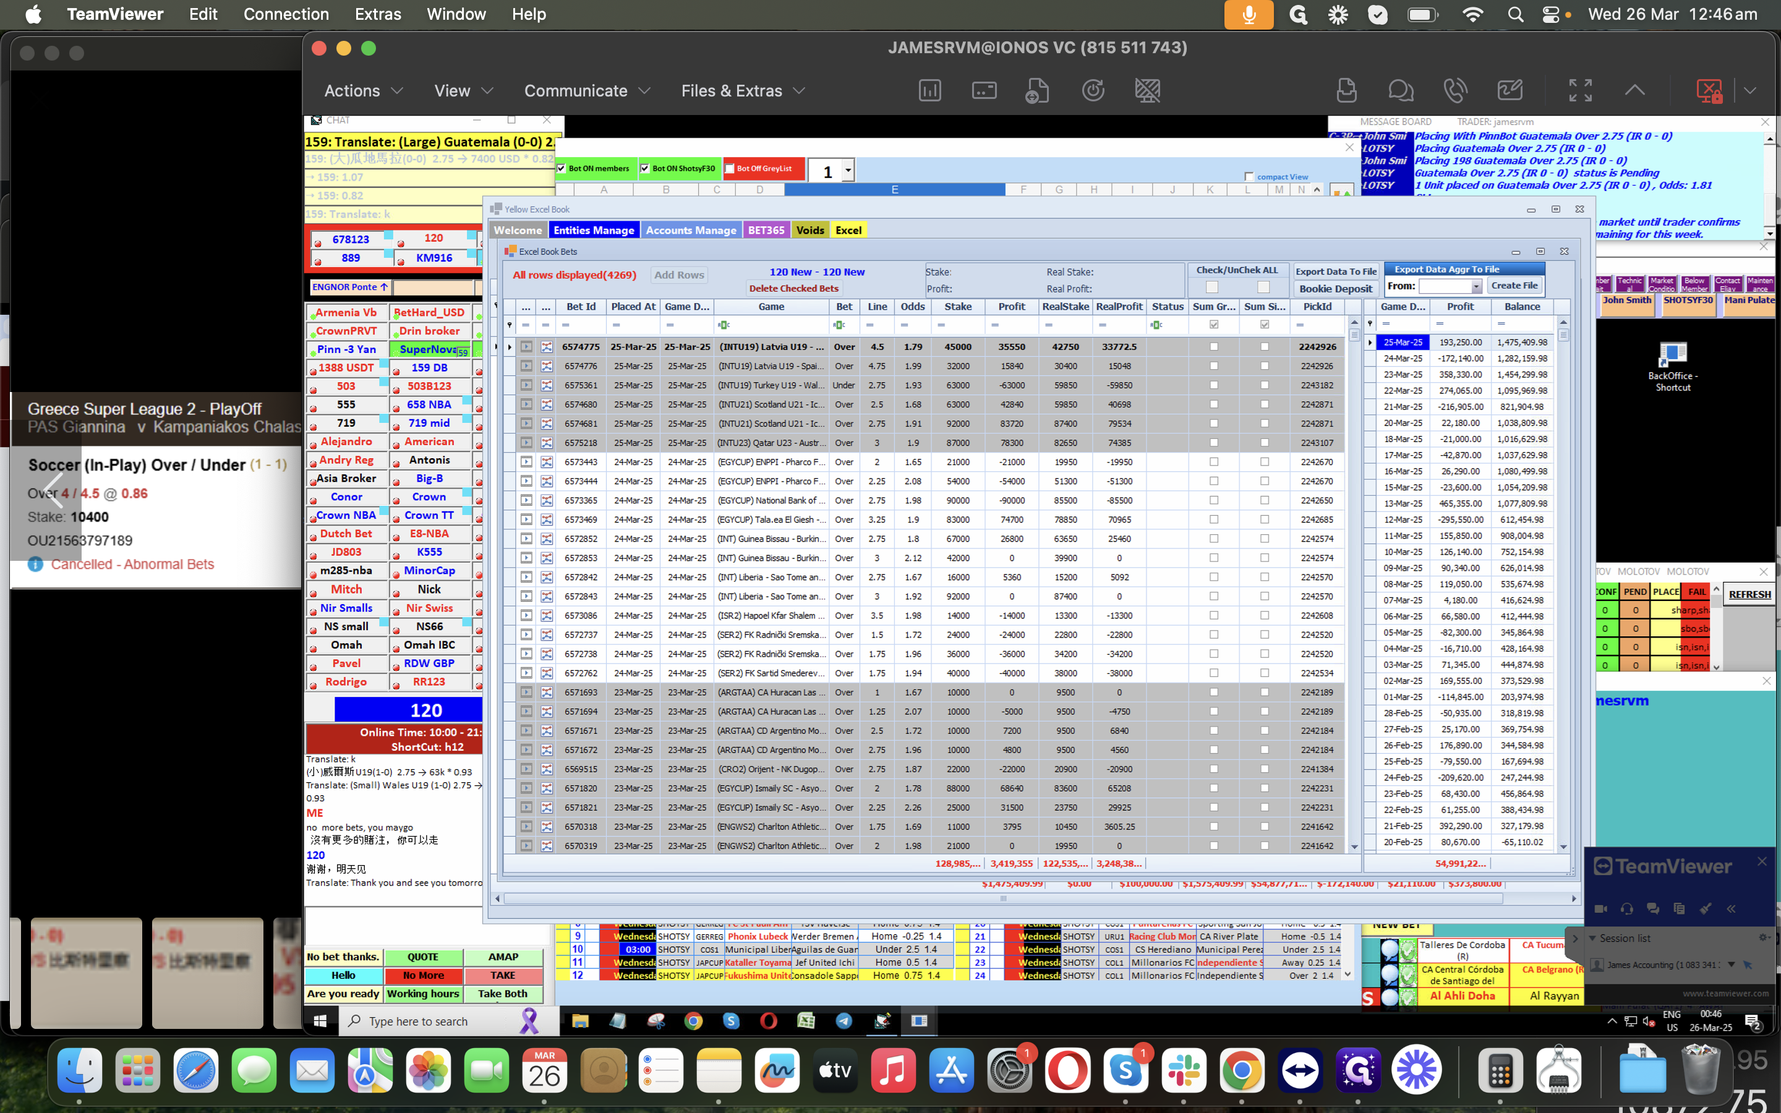Viewport: 1781px width, 1113px height.
Task: Click the remote reboot power icon
Action: pos(1093,90)
